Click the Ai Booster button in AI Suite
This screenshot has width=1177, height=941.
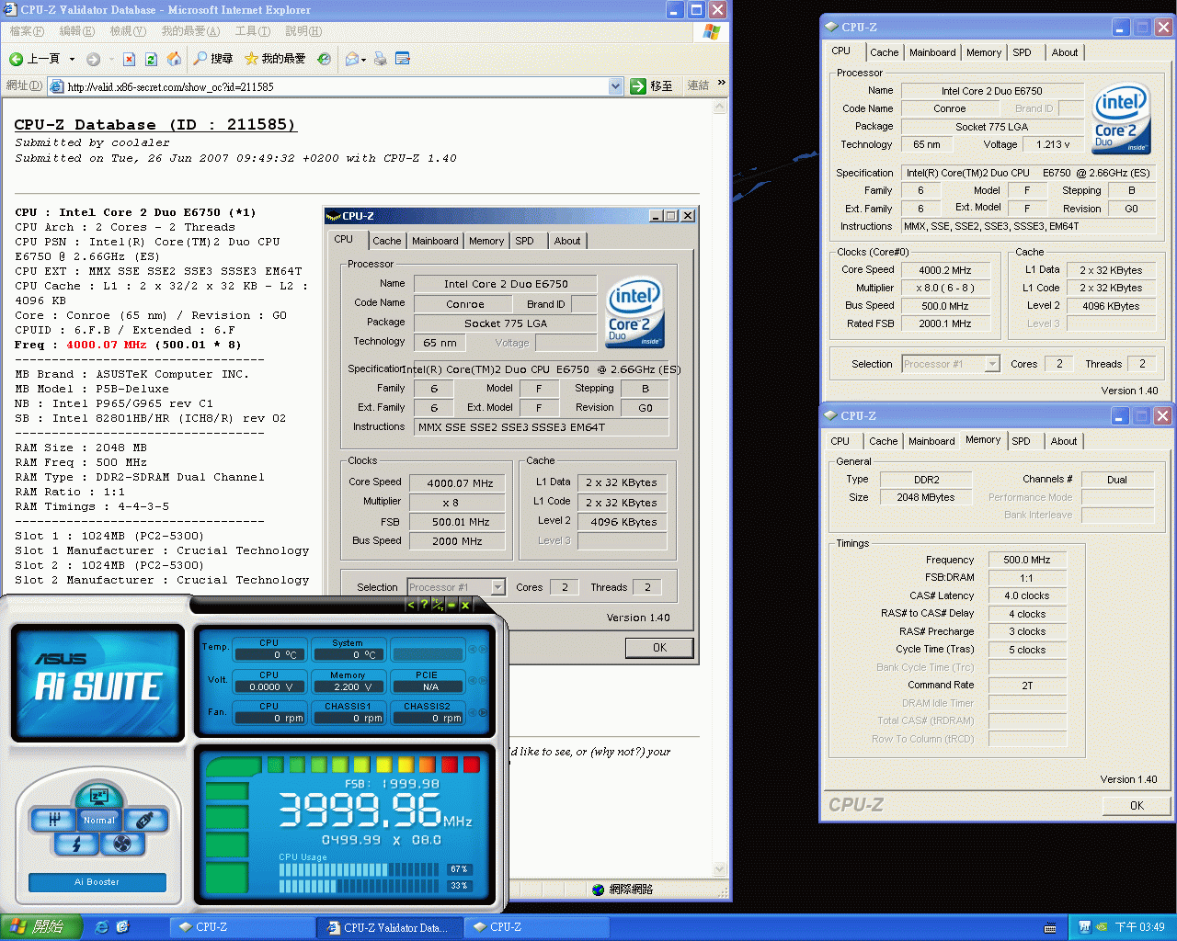97,882
